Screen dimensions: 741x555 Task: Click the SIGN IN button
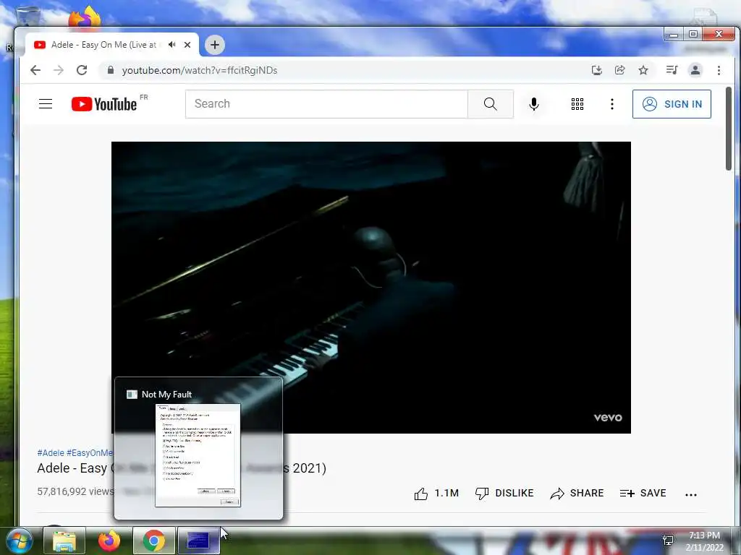672,104
